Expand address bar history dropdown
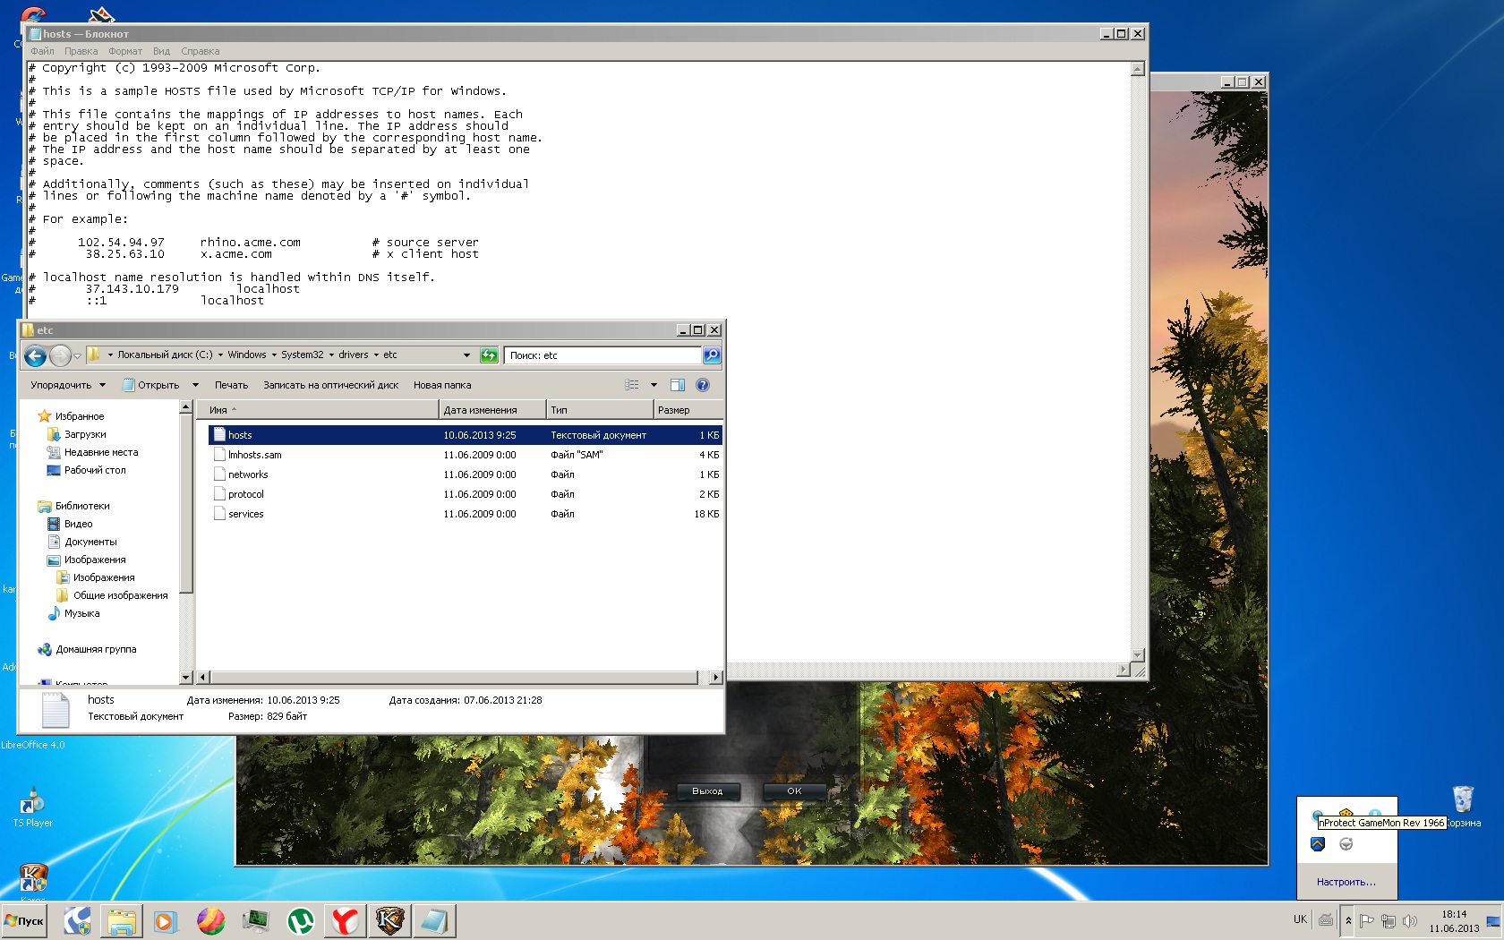1504x940 pixels. coord(466,355)
